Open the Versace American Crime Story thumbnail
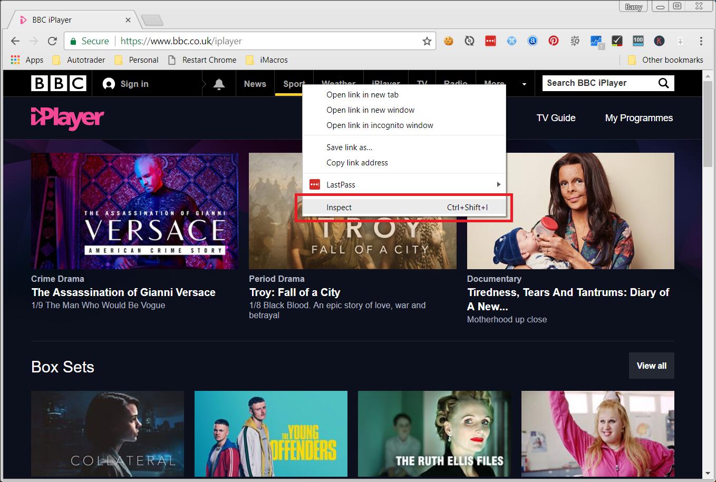Viewport: 716px width, 482px height. (x=134, y=211)
